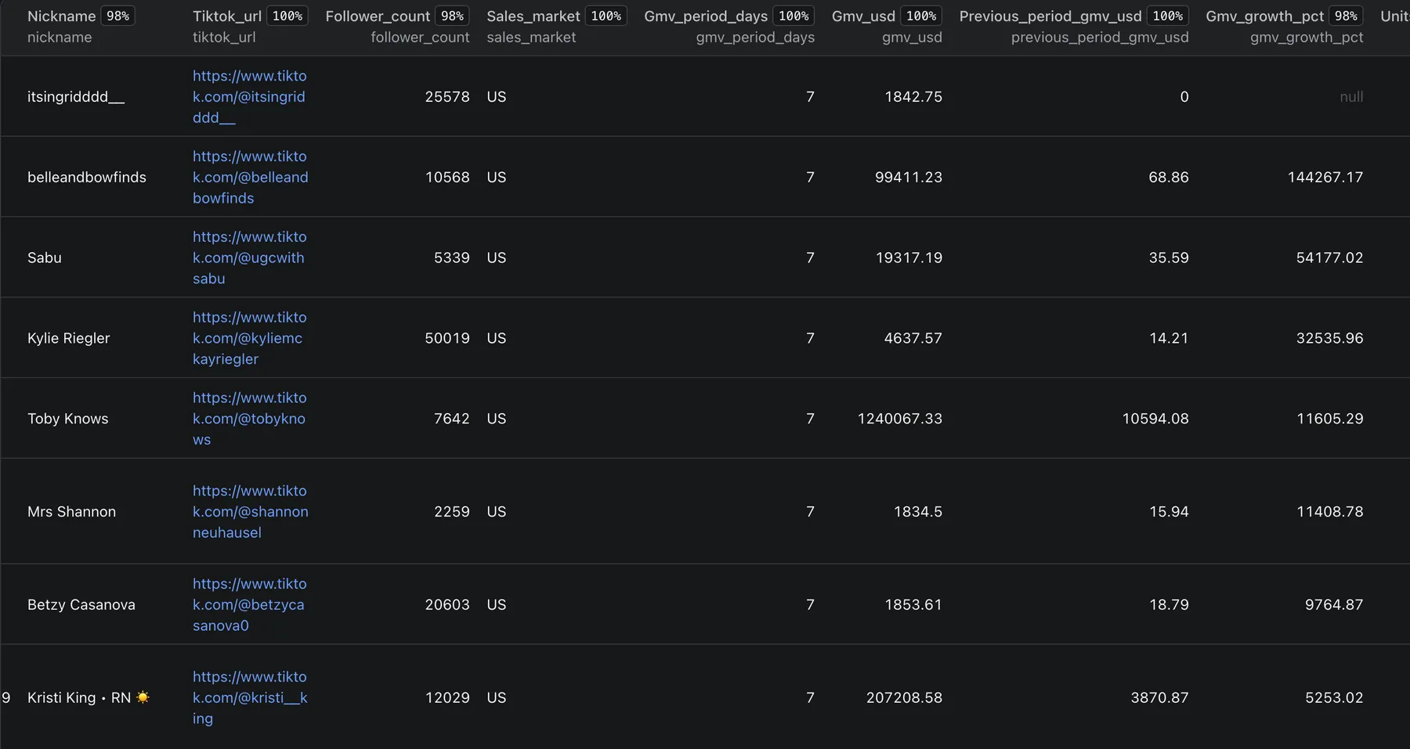
Task: Select the gmv_usd value 1240067.33
Action: pyautogui.click(x=900, y=420)
